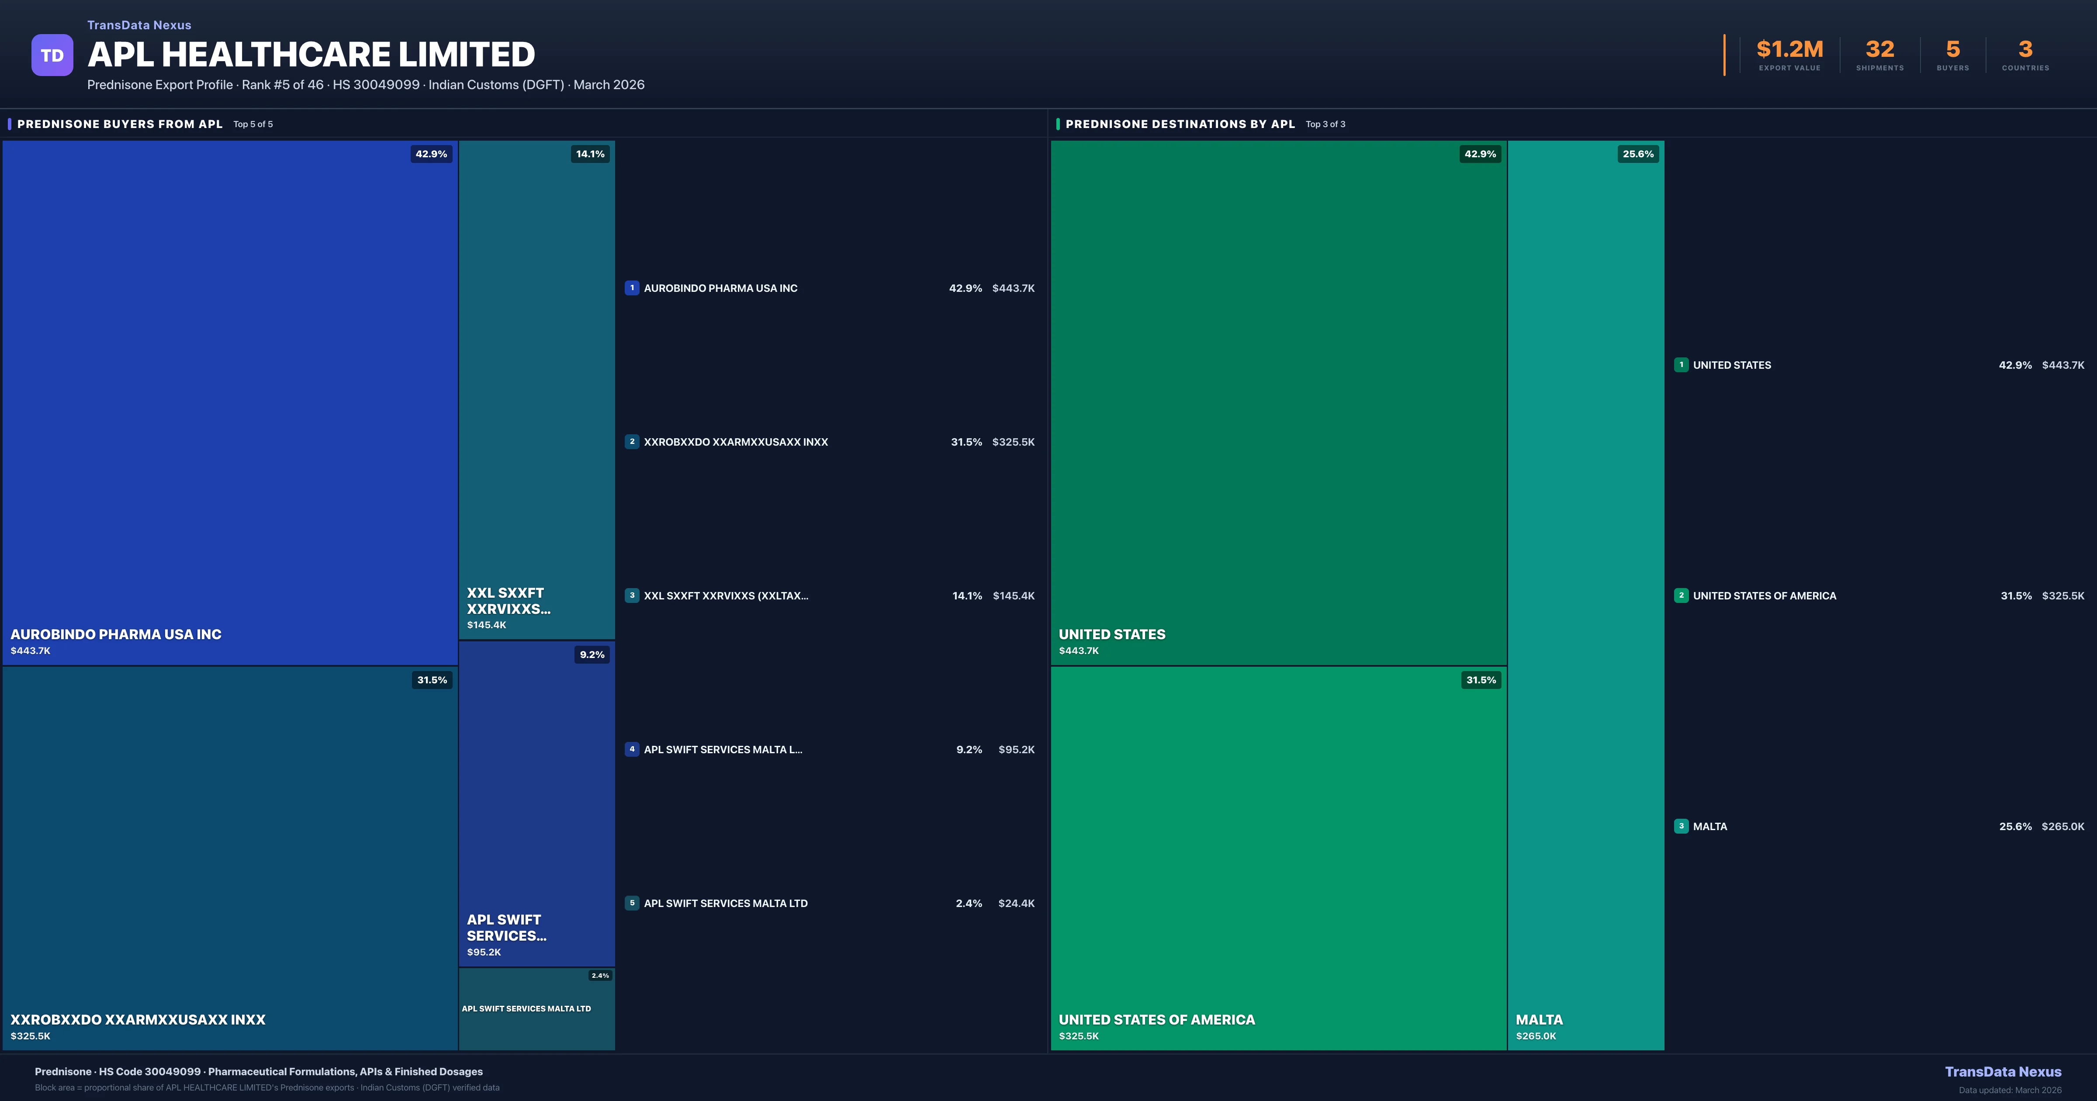Select the large blue AUROBINDO PHARMA USA block
2097x1101 pixels.
click(x=230, y=391)
